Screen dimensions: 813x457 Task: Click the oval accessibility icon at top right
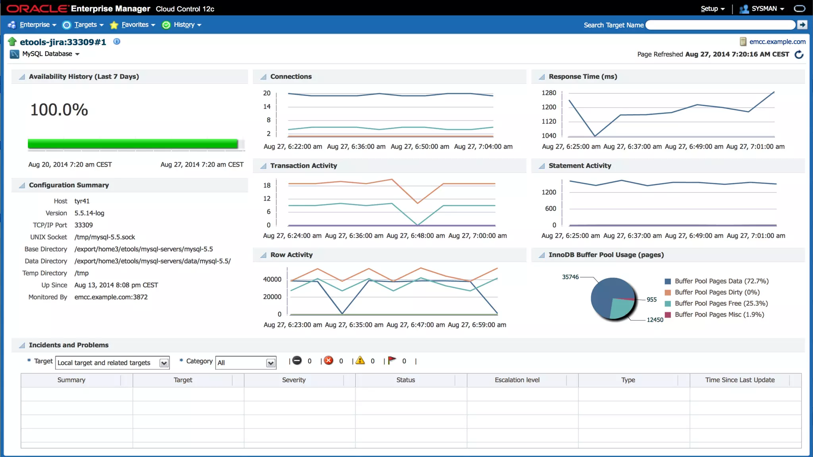(799, 8)
